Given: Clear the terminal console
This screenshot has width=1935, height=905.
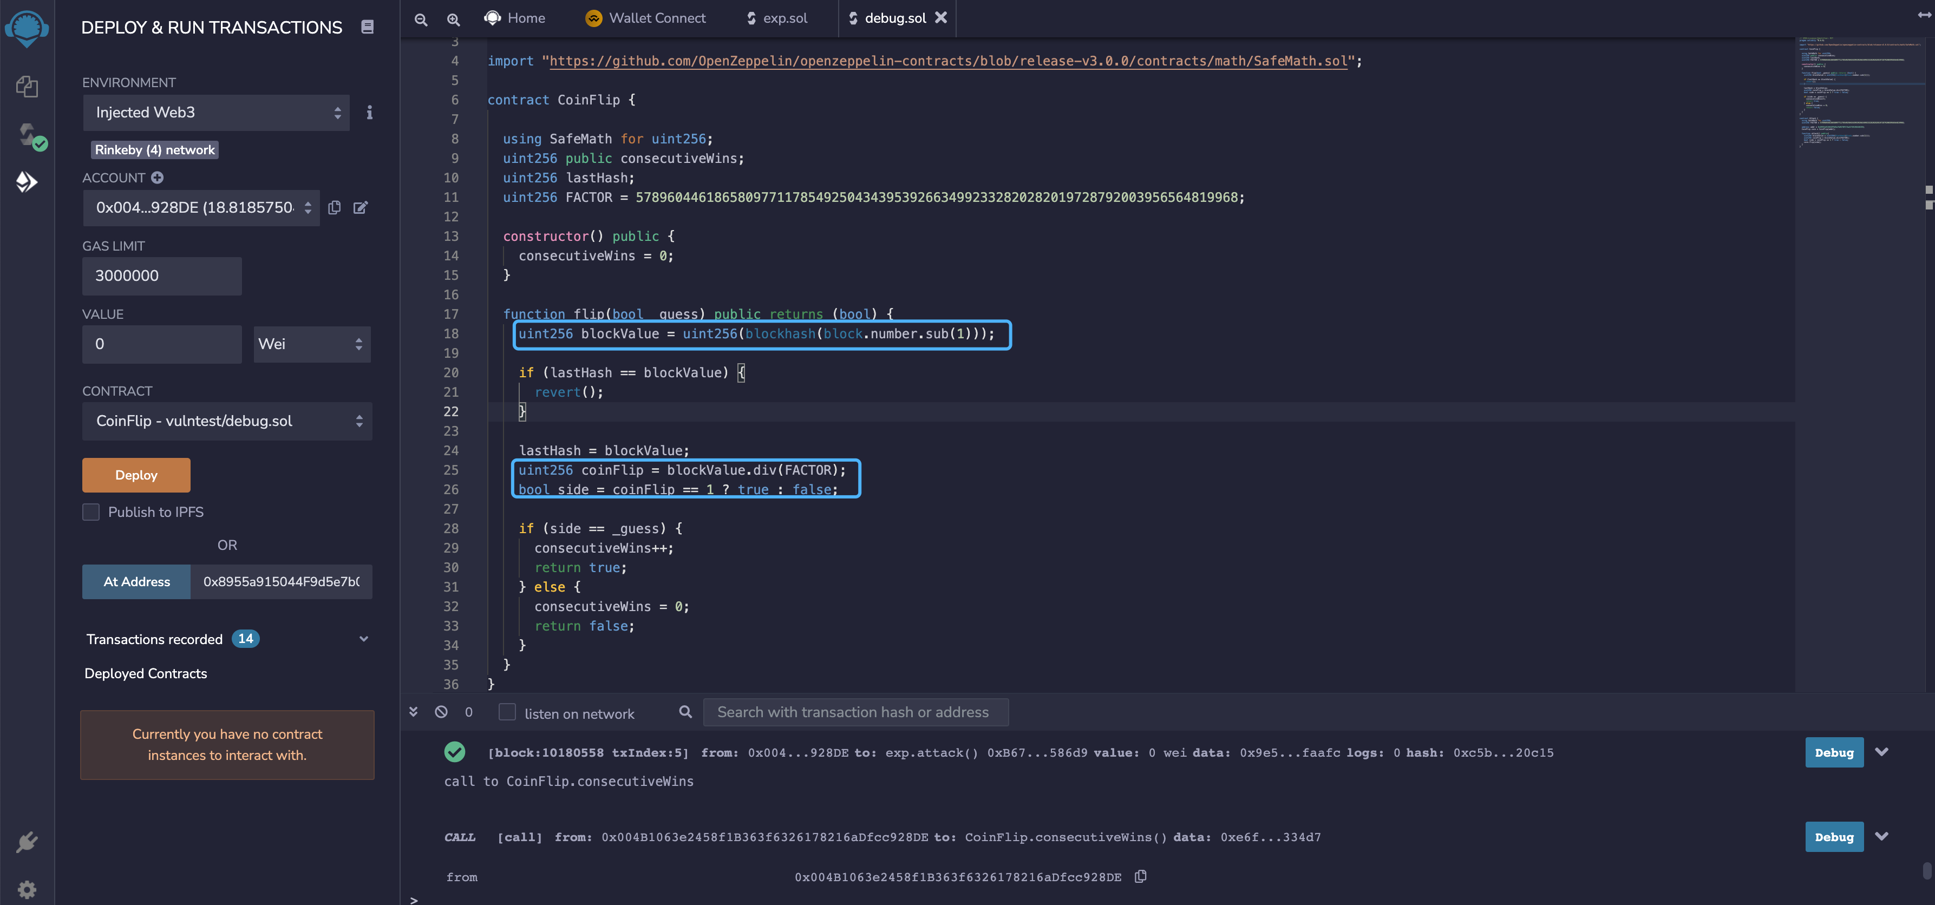Looking at the screenshot, I should point(442,711).
